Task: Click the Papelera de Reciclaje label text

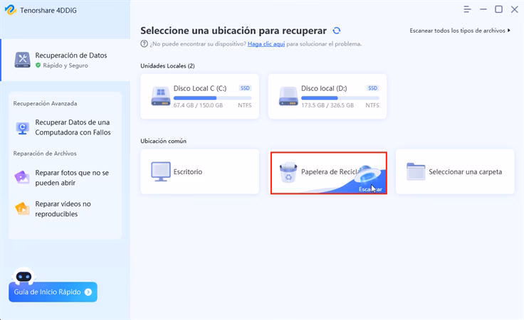Action: click(x=330, y=172)
